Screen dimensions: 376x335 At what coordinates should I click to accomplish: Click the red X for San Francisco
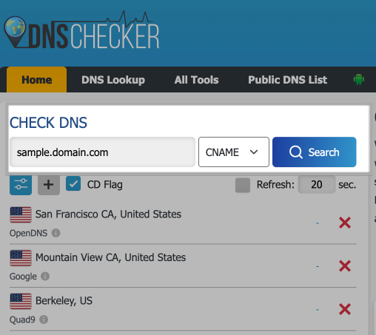click(345, 223)
